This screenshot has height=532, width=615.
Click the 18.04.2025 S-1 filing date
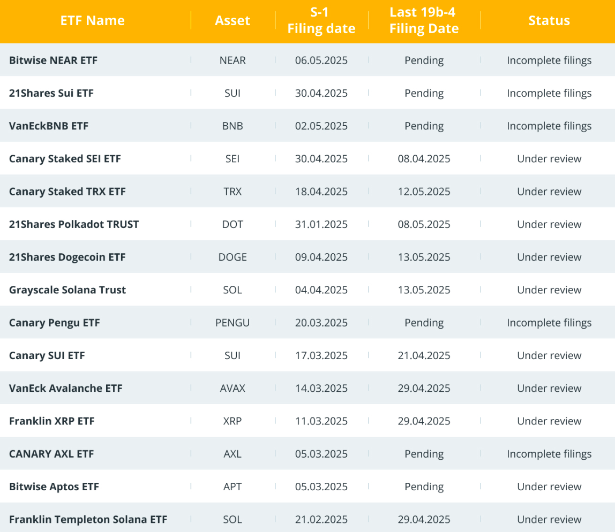point(321,192)
